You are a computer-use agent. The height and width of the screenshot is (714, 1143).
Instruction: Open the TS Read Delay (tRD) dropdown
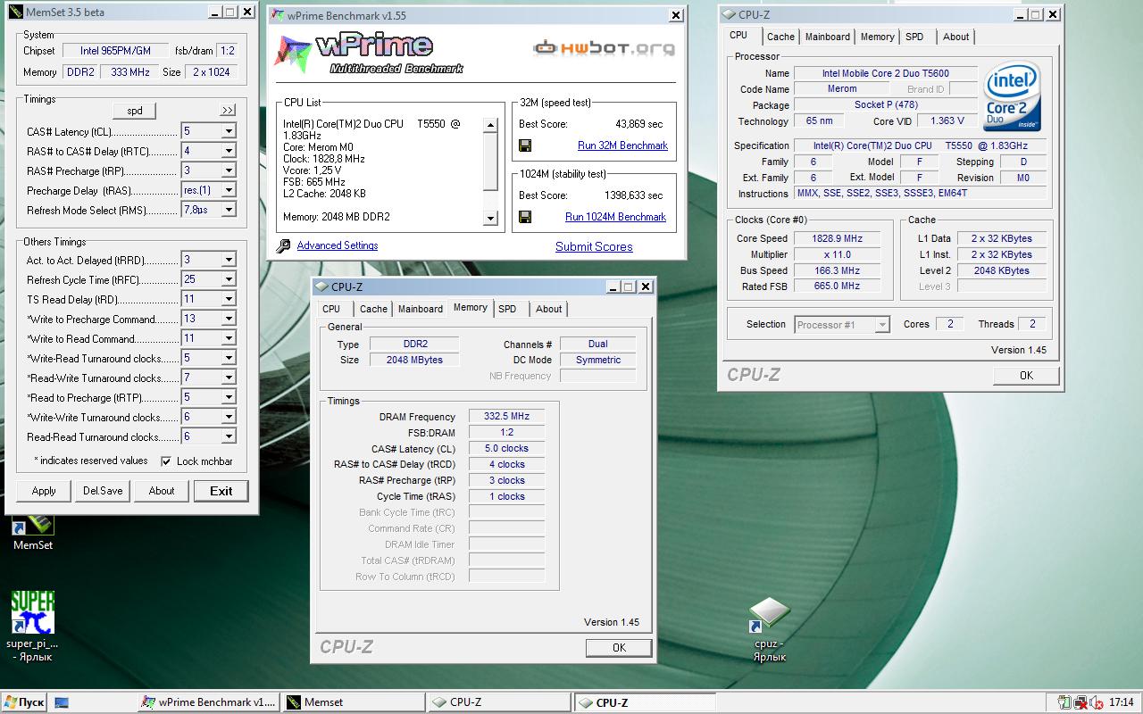[229, 299]
